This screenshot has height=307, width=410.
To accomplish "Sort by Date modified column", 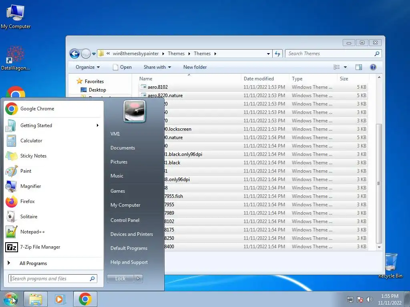I will (x=265, y=79).
